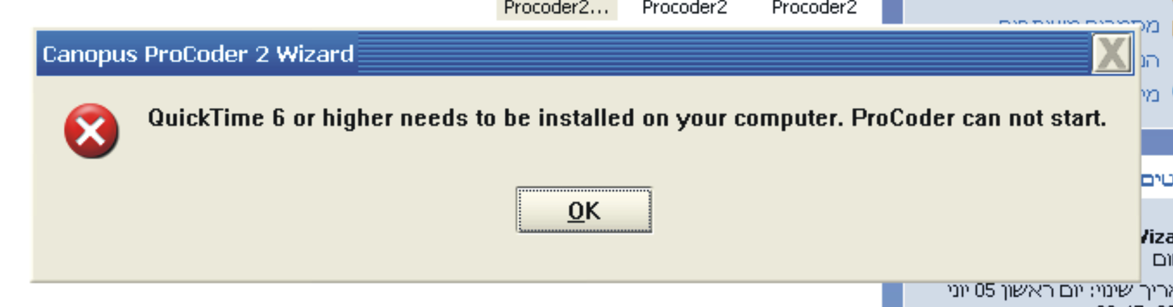Select the highlighted Procoder2... file label
1173x307 pixels.
[x=556, y=8]
